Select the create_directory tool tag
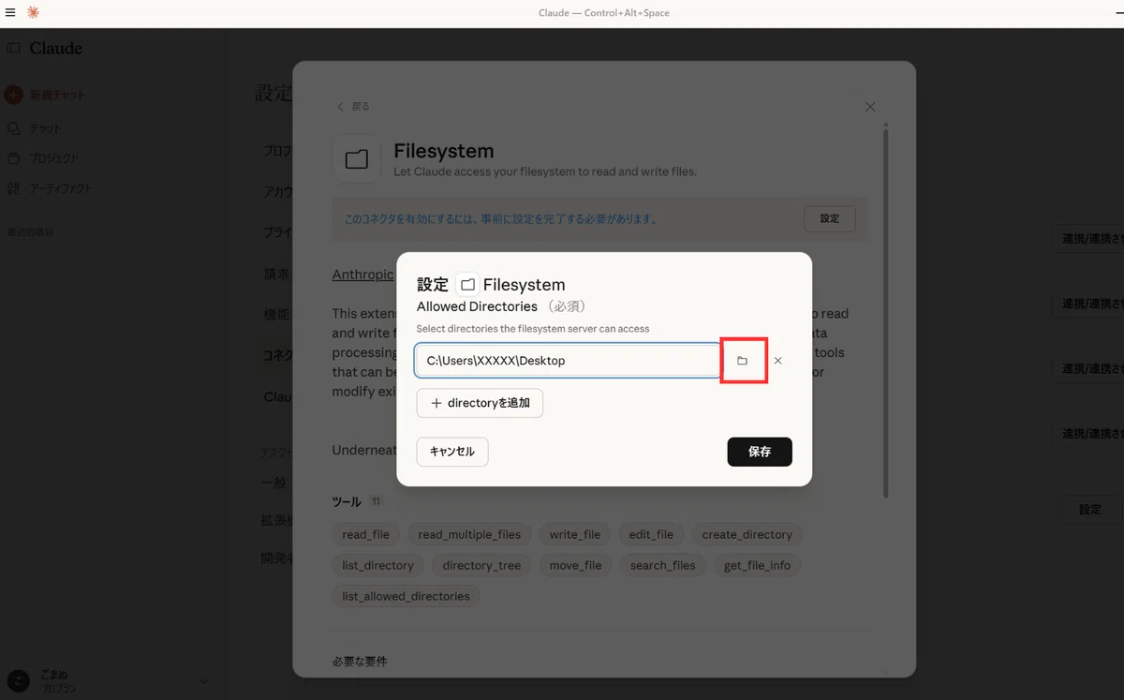Screen dimensions: 1124x700 click(747, 534)
